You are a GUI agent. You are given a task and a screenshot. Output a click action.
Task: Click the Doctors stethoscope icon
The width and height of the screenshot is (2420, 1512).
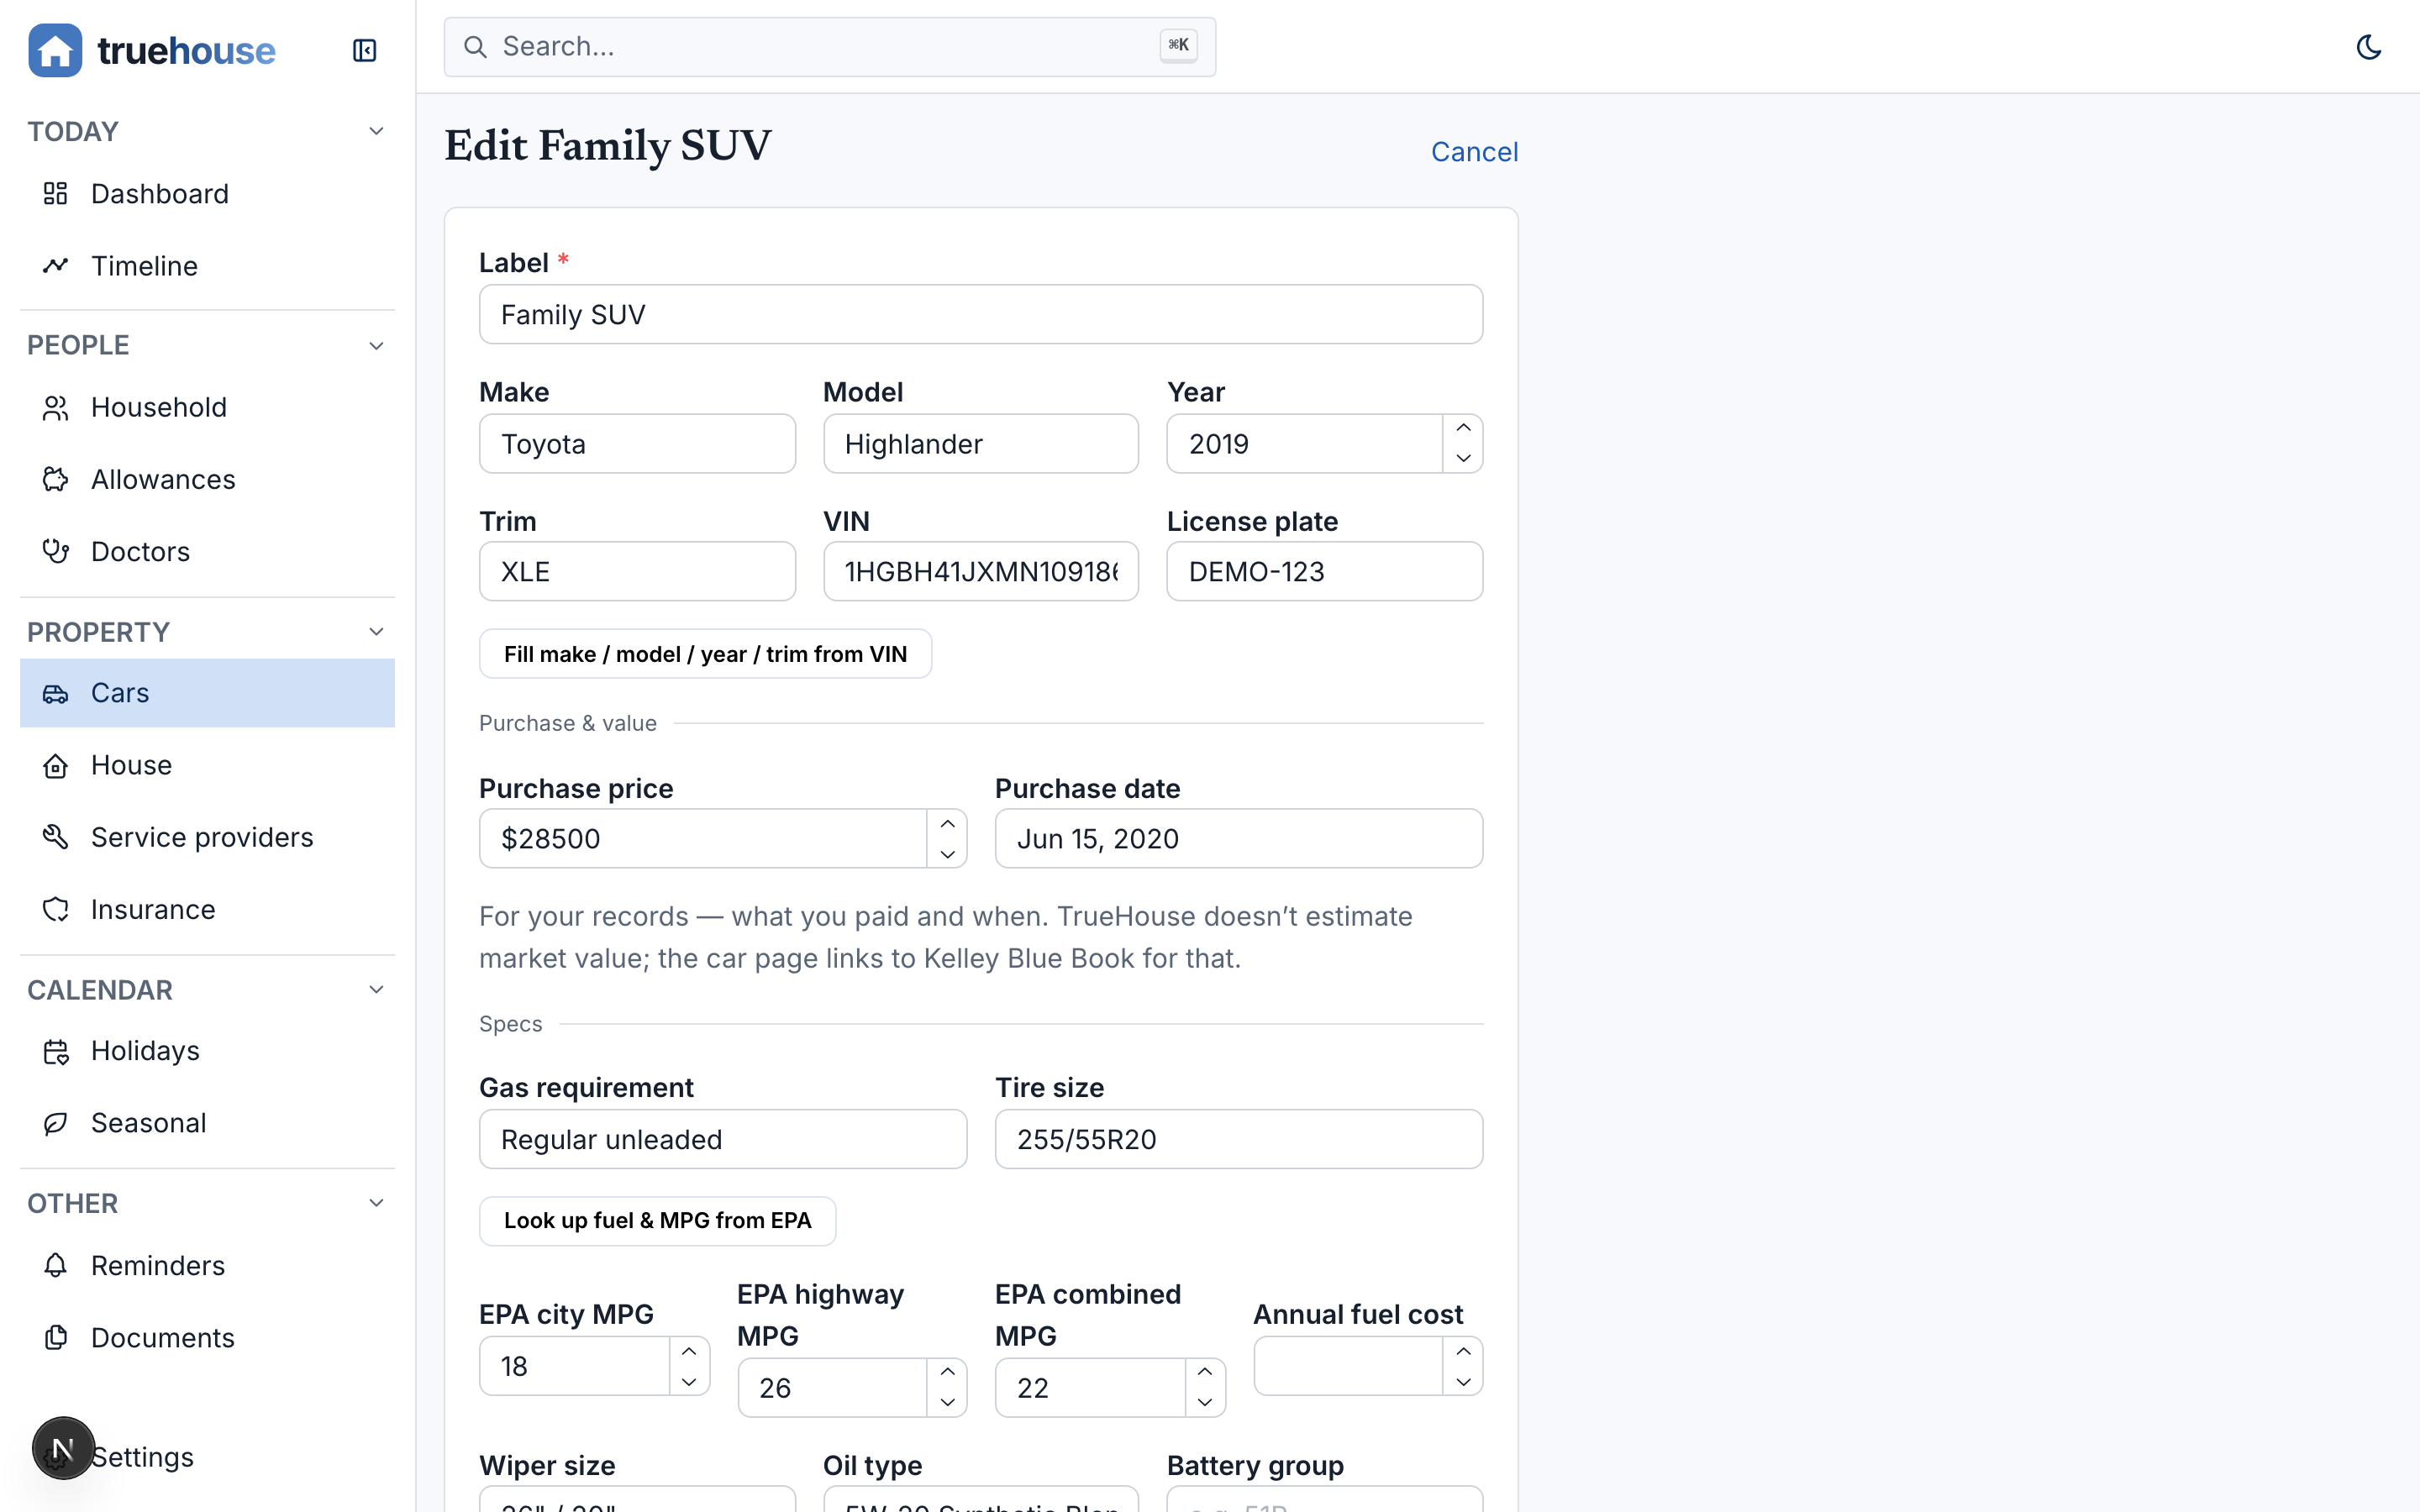tap(55, 552)
